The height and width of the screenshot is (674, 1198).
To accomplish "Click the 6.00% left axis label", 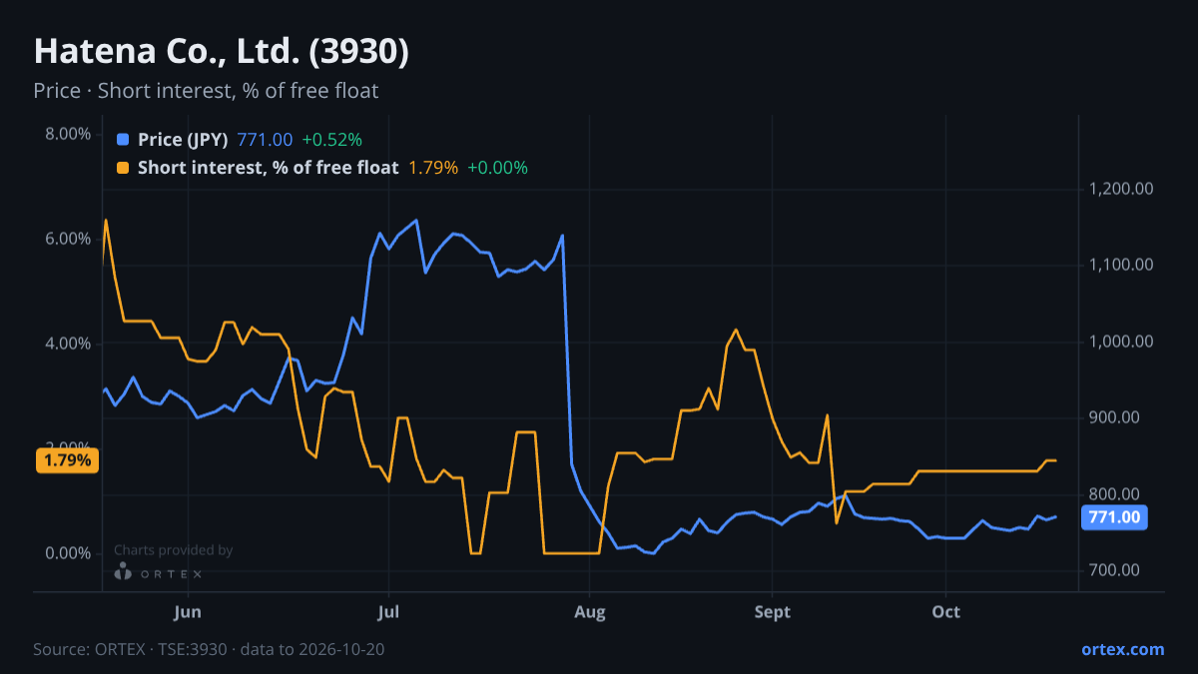I will coord(68,239).
